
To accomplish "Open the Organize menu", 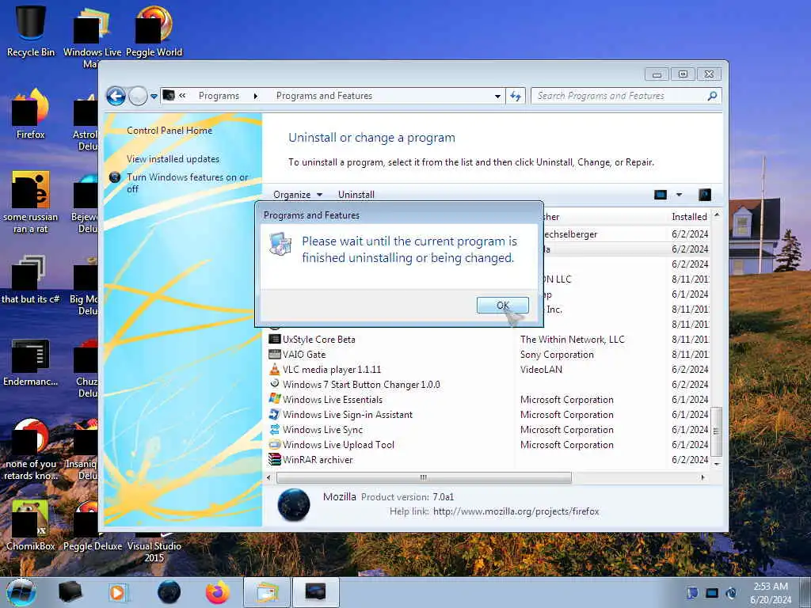I will pyautogui.click(x=298, y=195).
